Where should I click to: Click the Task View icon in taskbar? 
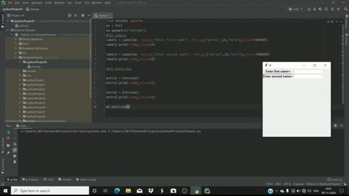[105, 191]
